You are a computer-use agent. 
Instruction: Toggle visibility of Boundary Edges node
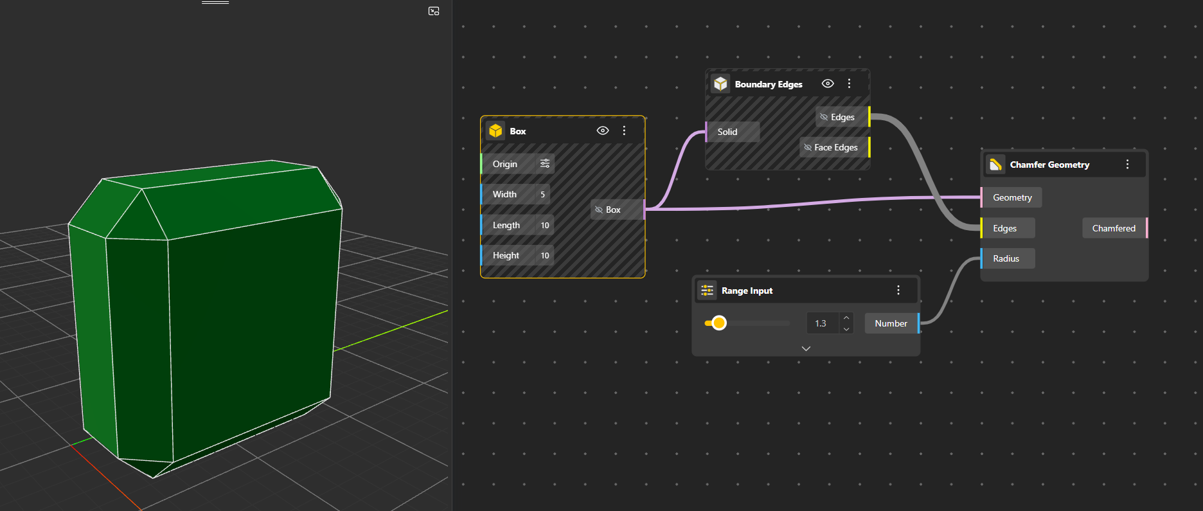coord(828,84)
